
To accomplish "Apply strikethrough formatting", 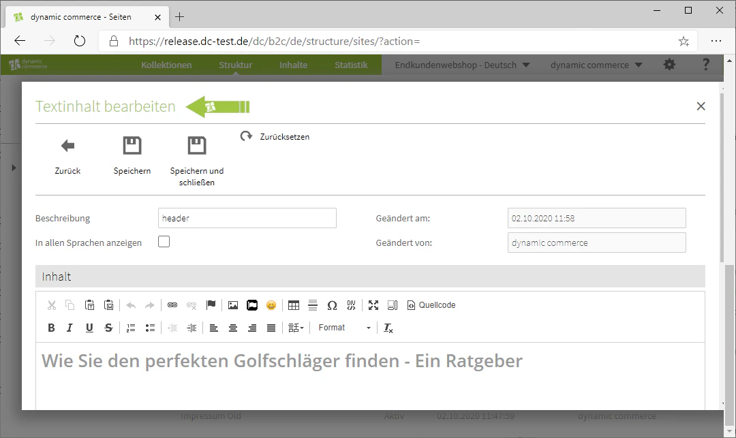I will coord(108,328).
